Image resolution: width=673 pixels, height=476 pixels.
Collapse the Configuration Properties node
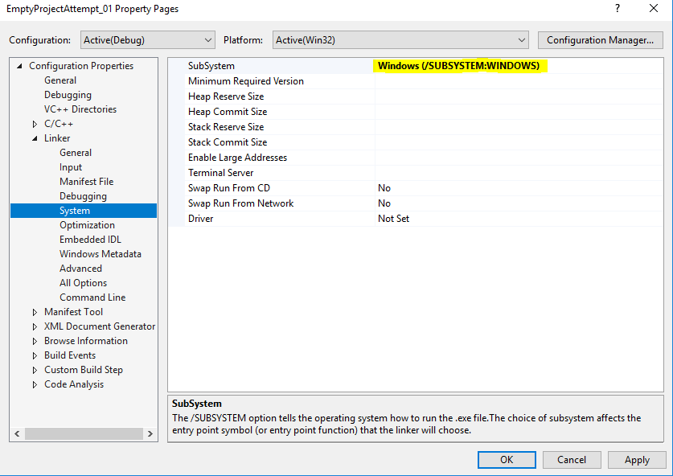[20, 66]
